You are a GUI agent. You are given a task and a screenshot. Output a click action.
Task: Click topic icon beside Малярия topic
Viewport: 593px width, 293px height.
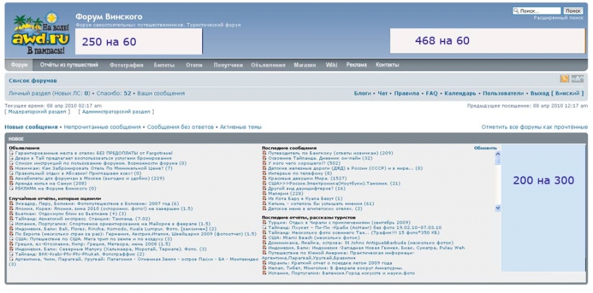click(264, 193)
